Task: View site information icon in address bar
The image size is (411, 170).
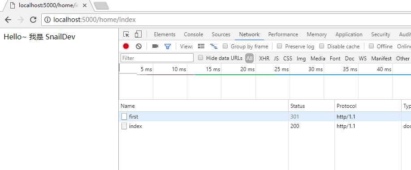Action: point(48,20)
